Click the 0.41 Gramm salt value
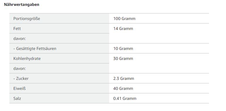Image resolution: width=226 pixels, height=111 pixels. point(125,98)
